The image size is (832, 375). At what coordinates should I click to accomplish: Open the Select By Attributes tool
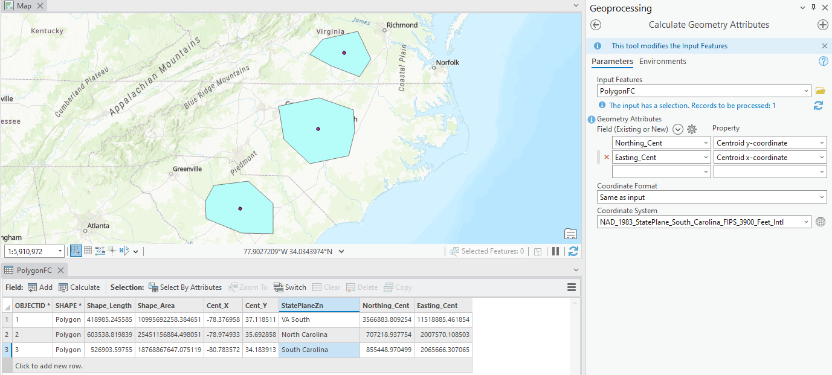185,287
